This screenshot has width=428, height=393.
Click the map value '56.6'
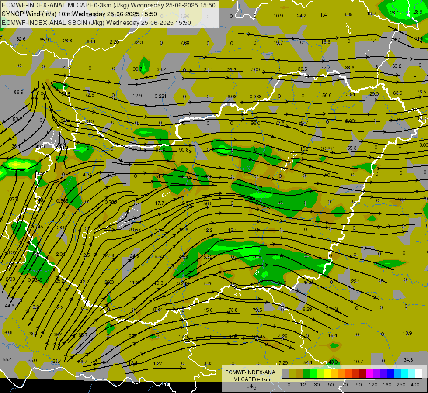pyautogui.click(x=327, y=95)
